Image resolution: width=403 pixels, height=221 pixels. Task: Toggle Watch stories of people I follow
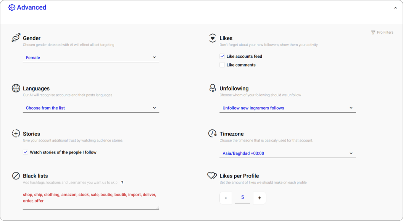coord(26,152)
